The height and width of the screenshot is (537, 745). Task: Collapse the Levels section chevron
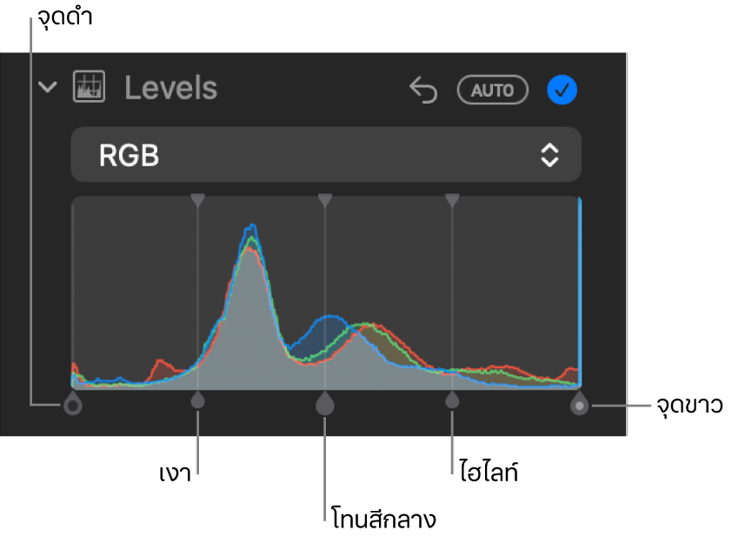(x=48, y=87)
